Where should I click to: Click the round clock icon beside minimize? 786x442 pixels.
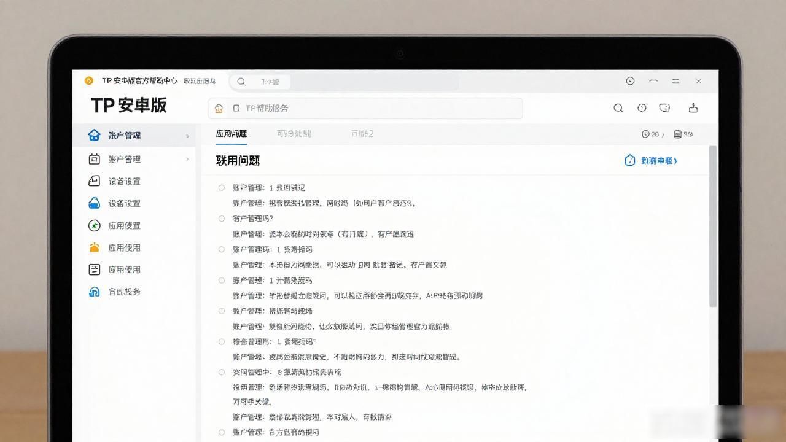pos(630,81)
